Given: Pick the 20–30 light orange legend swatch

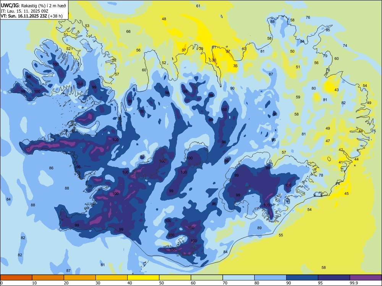Looking at the screenshot, I should coord(80,278).
